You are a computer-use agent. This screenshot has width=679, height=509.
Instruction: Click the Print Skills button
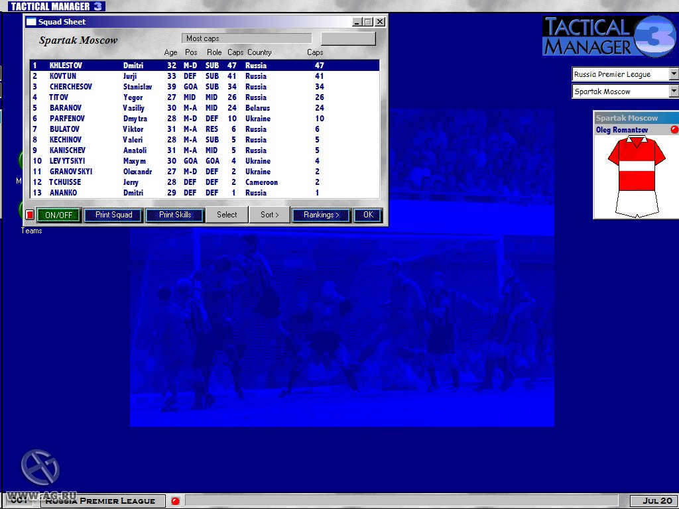click(x=175, y=215)
